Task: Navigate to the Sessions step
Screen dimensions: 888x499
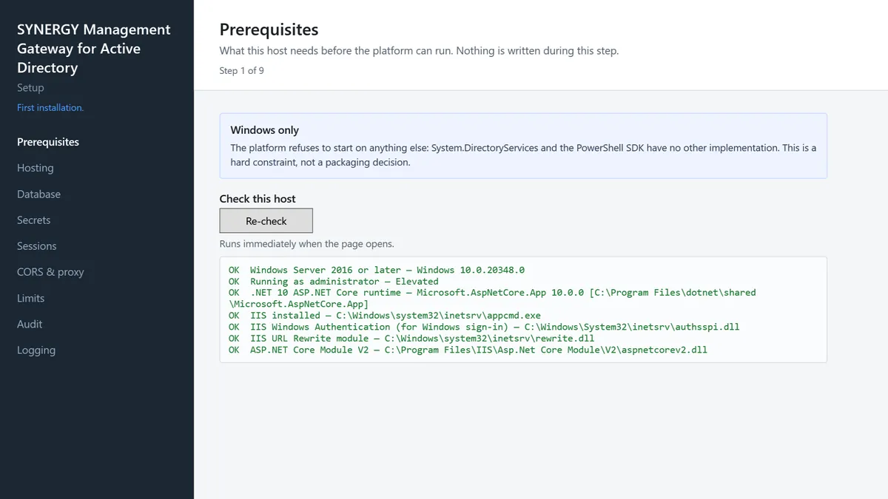Action: coord(37,246)
